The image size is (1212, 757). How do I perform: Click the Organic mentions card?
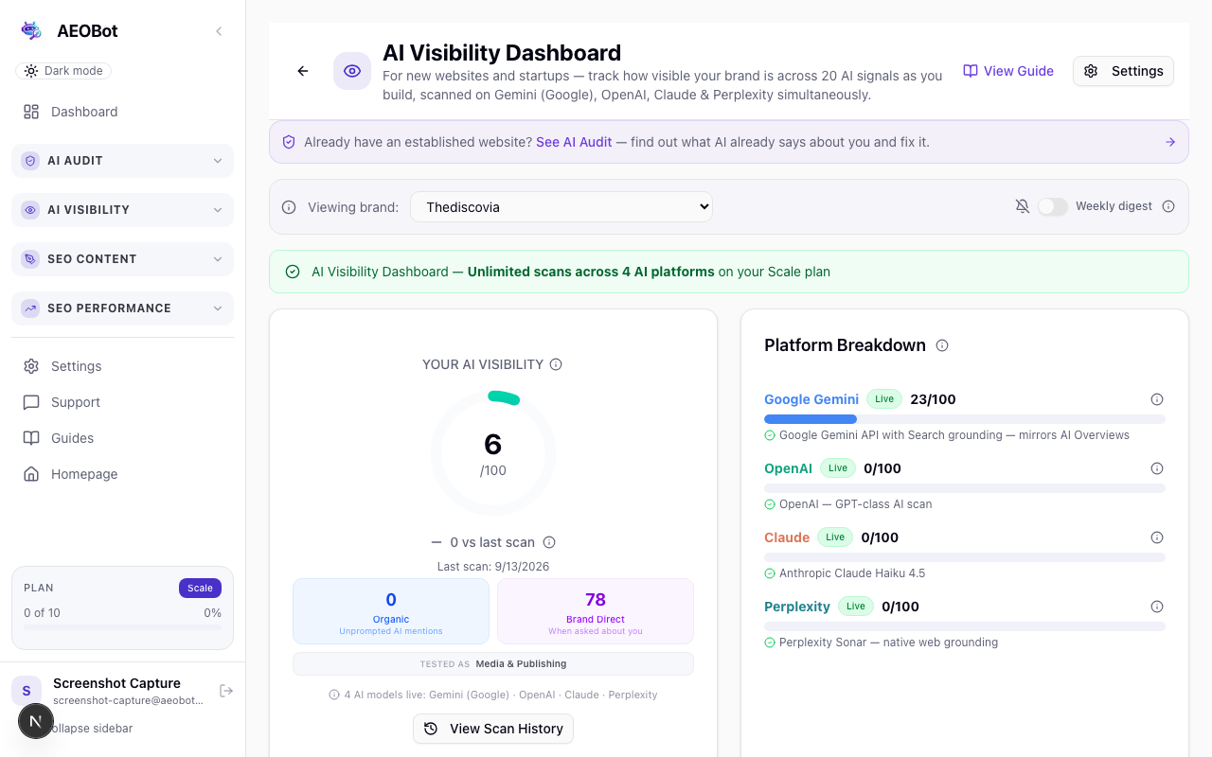tap(391, 612)
